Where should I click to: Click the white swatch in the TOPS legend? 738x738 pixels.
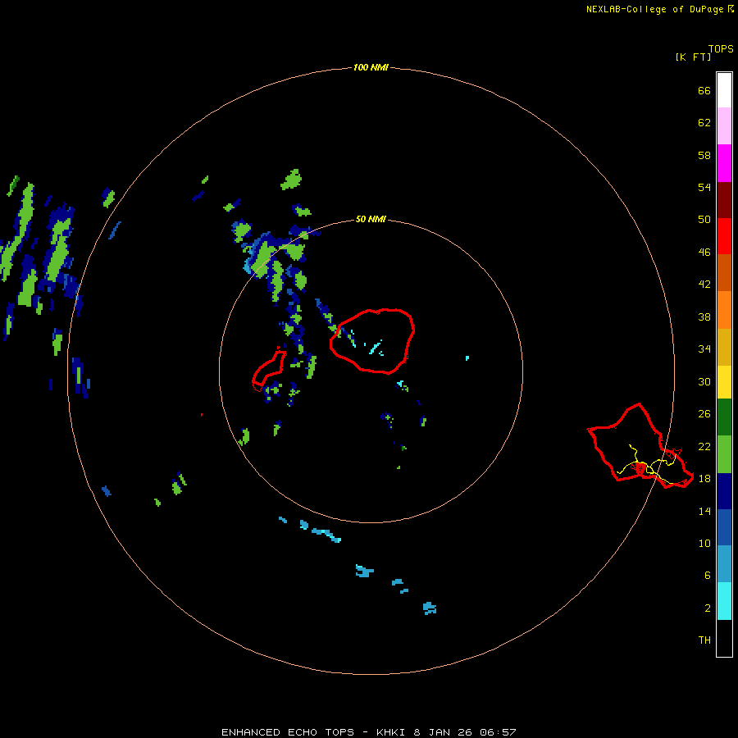pos(724,90)
